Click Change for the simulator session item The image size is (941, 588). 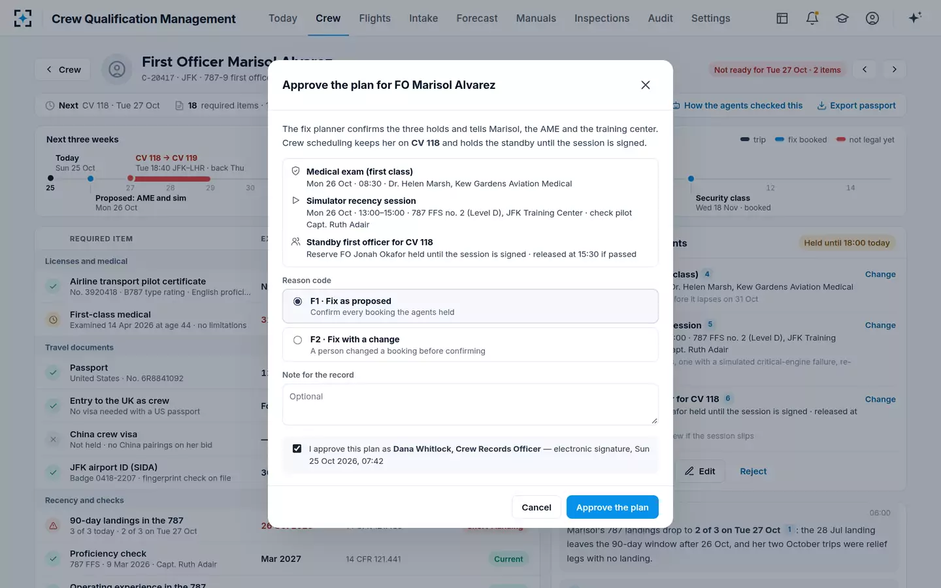pos(880,325)
